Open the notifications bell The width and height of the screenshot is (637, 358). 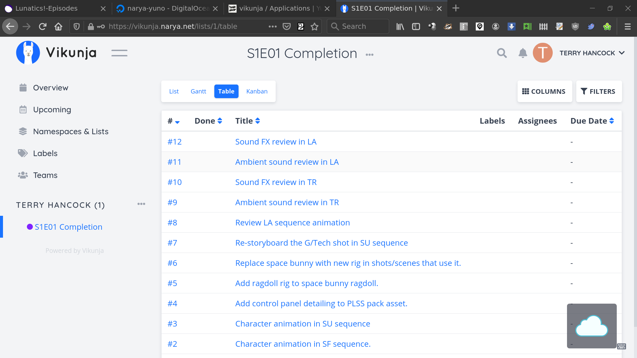(523, 53)
